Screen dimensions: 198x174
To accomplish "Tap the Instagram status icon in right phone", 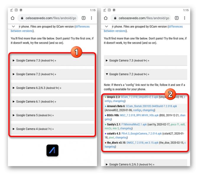I will pos(109,10).
